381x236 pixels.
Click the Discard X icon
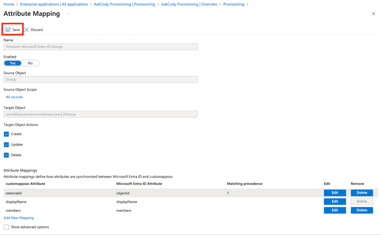pos(27,29)
